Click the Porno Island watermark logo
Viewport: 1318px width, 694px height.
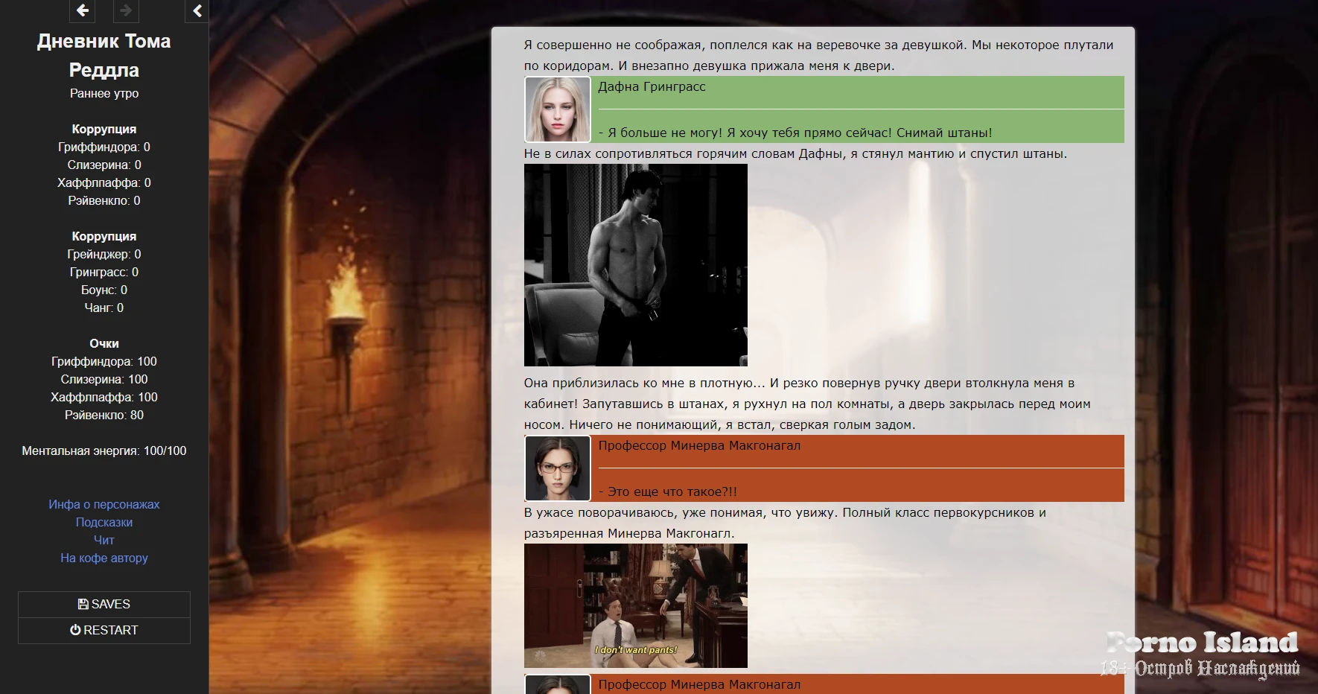(x=1201, y=653)
